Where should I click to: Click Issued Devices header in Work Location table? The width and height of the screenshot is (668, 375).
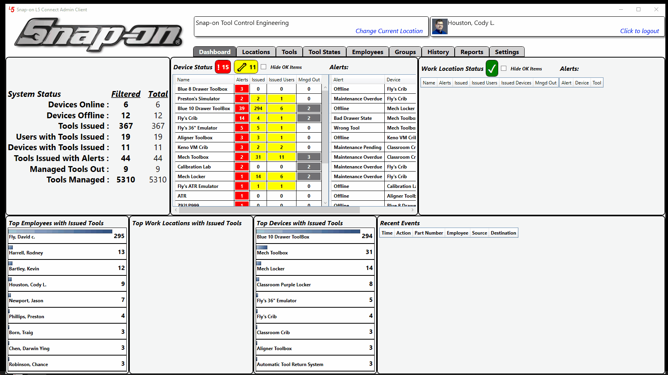coord(516,83)
